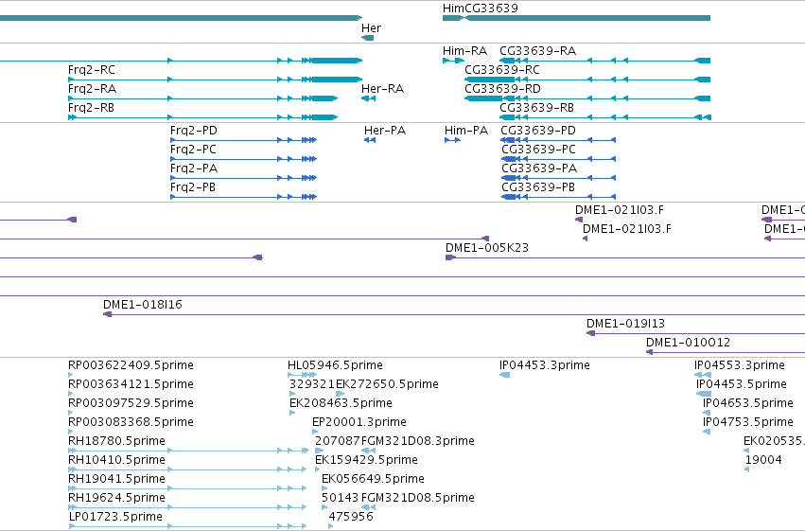Select the Frq2-PA protein label
Screen dimensions: 805x531
click(194, 168)
